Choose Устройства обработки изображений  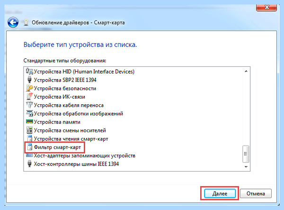tap(79, 113)
